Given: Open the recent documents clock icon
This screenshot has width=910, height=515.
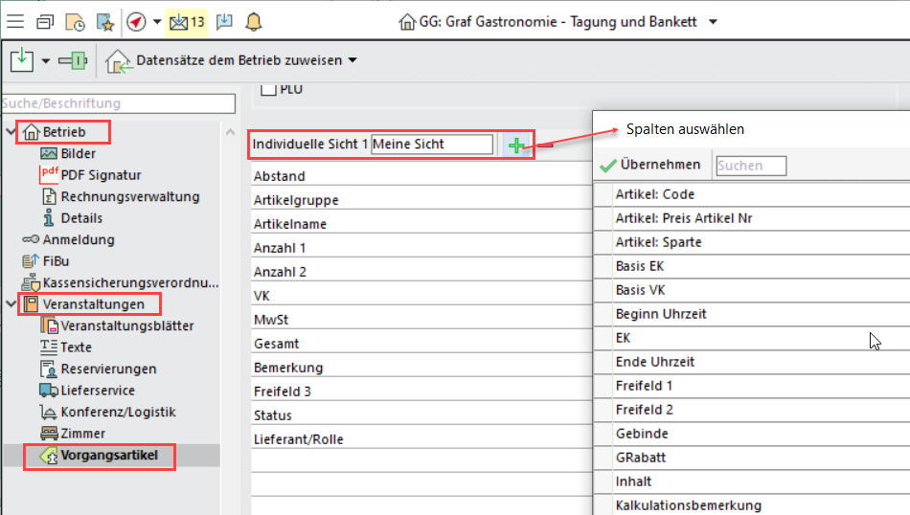Looking at the screenshot, I should [75, 21].
